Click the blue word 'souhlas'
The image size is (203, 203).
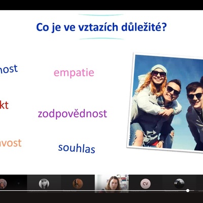(x=77, y=148)
